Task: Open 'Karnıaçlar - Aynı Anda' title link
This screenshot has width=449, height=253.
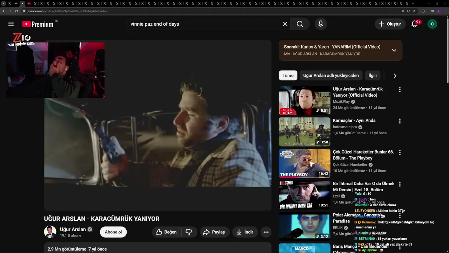Action: click(x=354, y=121)
